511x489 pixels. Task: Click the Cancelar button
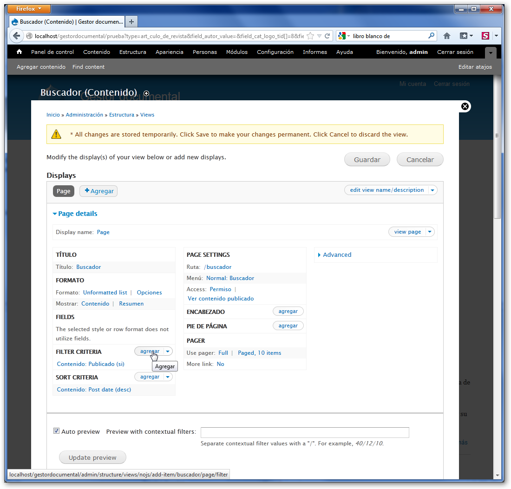(420, 159)
